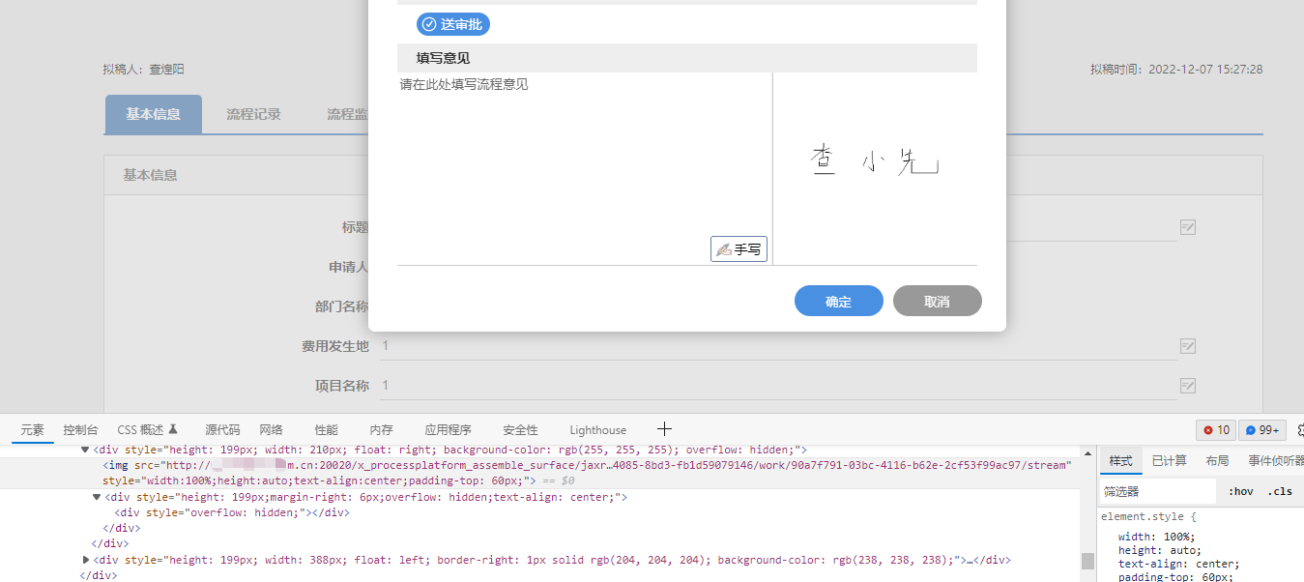
Task: Click the edit icon beside the 标题 field
Action: 1188,226
